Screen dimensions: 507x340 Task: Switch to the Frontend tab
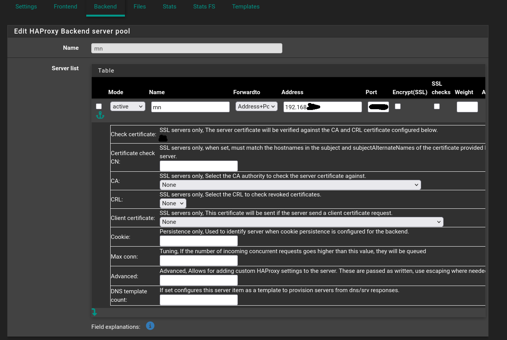coord(65,7)
